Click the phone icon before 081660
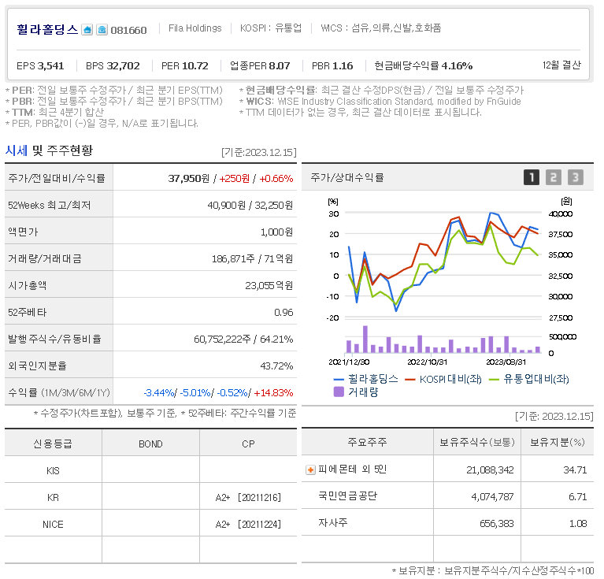Screen dimensions: 604x579 tap(102, 30)
